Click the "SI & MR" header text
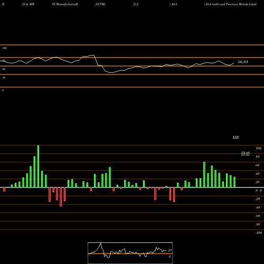This screenshot has width=264, height=264. (28, 4)
